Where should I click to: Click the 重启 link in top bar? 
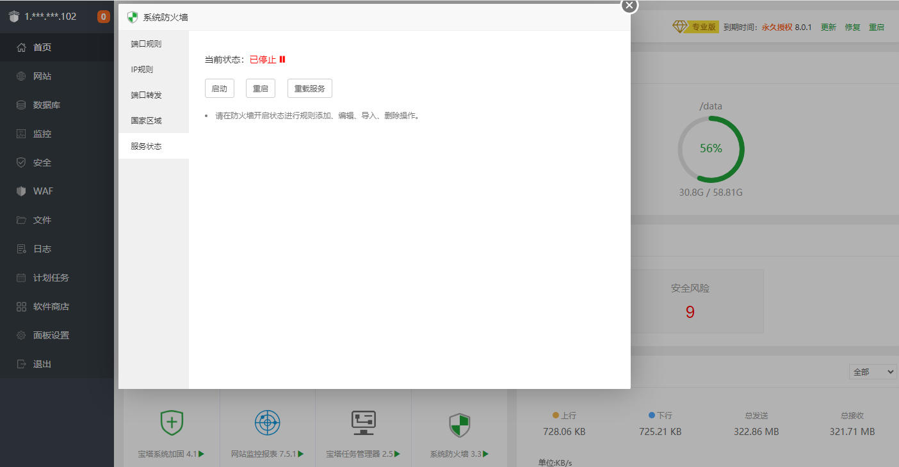tap(877, 28)
